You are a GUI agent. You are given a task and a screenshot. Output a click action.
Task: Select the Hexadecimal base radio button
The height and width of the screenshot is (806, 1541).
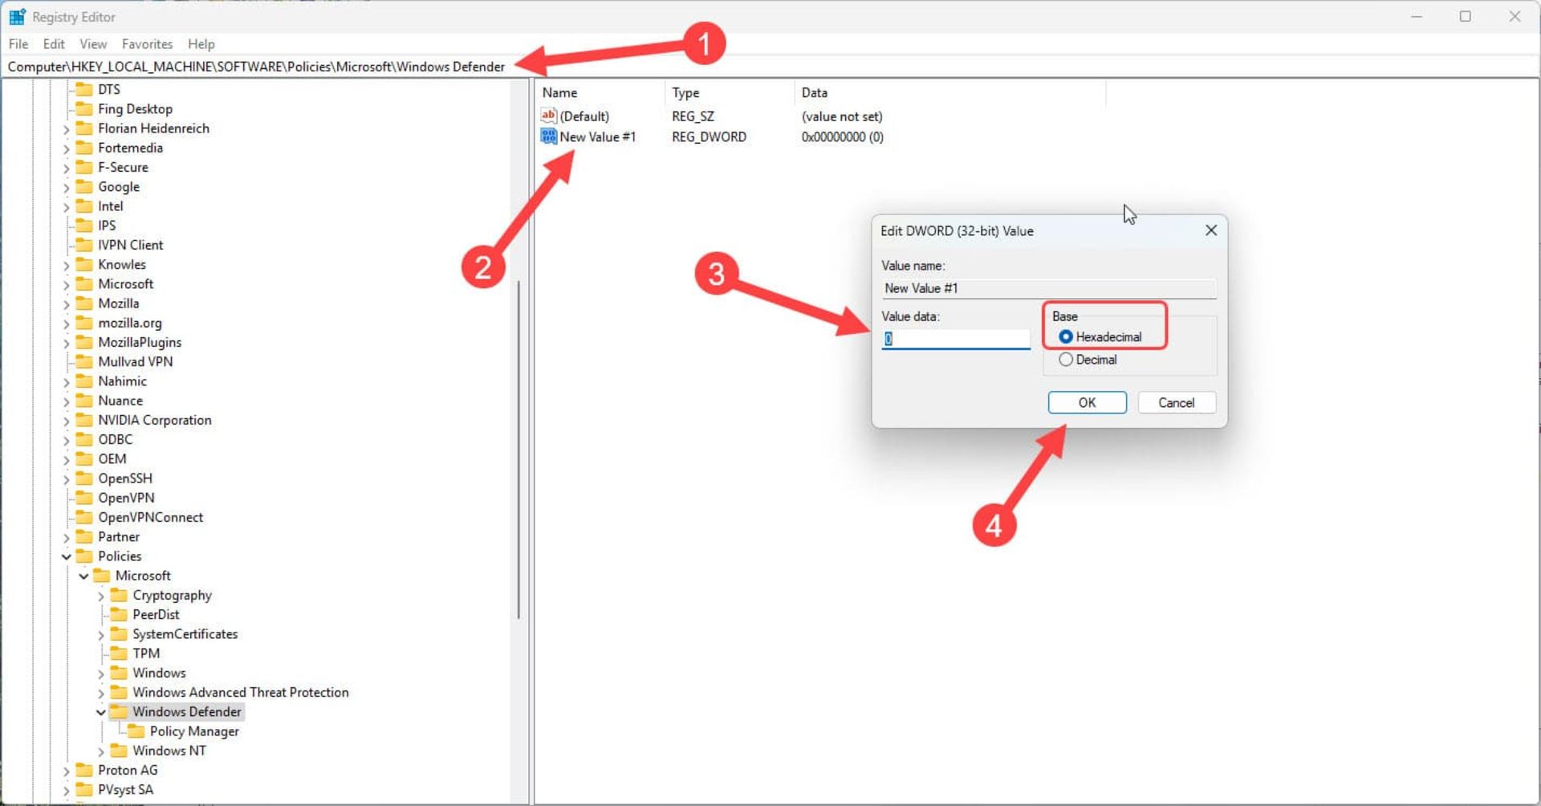1066,337
